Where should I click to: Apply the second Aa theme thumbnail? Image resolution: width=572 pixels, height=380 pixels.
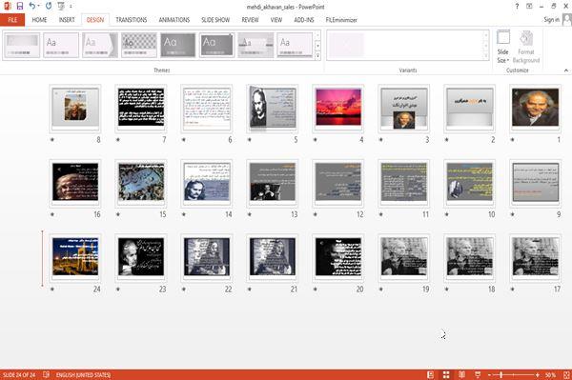(x=61, y=45)
